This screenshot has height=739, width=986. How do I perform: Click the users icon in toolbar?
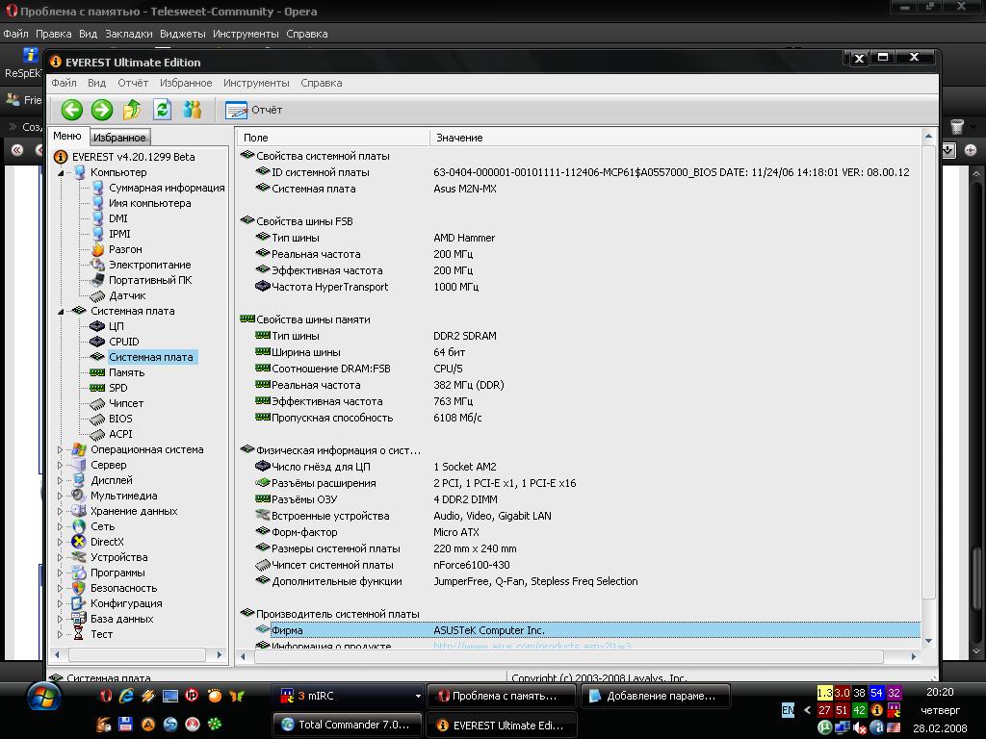(x=193, y=110)
